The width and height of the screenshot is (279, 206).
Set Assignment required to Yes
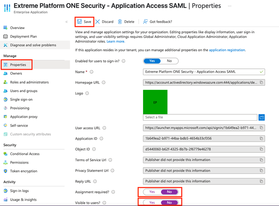(152, 192)
